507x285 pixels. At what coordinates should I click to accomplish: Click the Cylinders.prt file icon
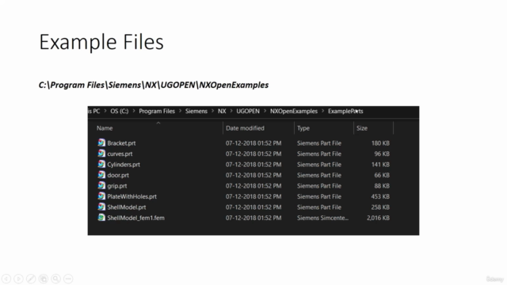tap(101, 164)
